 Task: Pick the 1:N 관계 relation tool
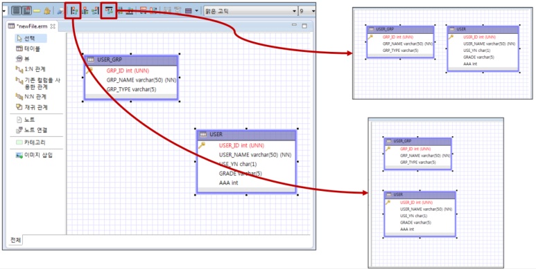point(31,69)
